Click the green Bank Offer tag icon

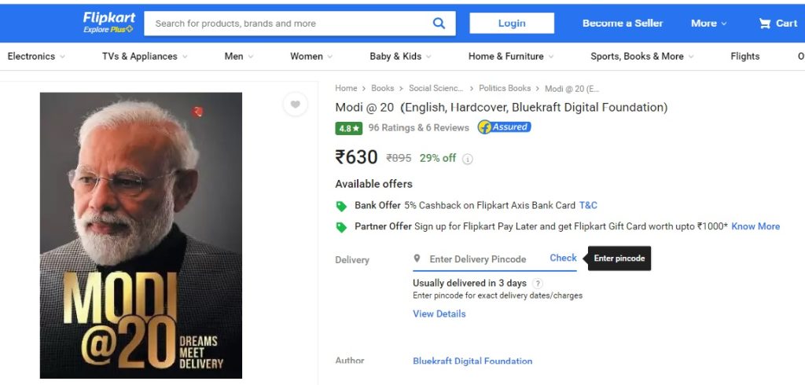(341, 206)
